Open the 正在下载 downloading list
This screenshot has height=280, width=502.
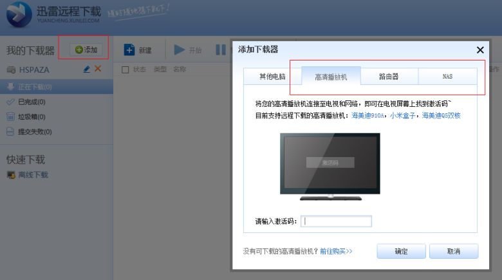[x=35, y=87]
